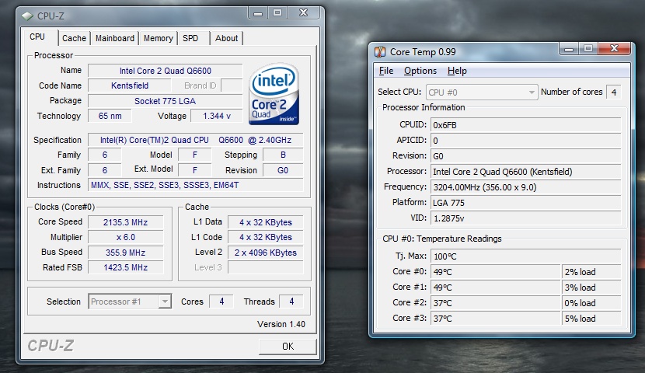This screenshot has height=373, width=645.
Task: Click the CPU-Z title bar app icon
Action: 27,16
